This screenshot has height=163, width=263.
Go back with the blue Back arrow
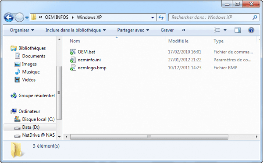click(9, 17)
